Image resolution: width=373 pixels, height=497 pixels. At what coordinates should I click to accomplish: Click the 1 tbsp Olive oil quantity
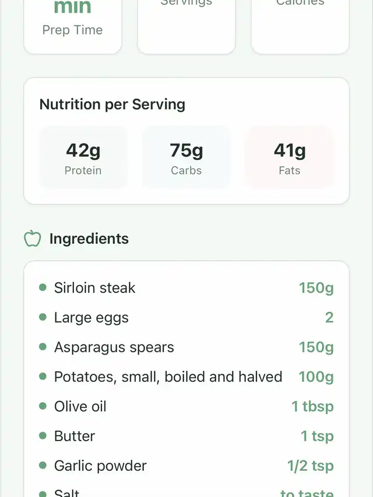[x=312, y=407]
